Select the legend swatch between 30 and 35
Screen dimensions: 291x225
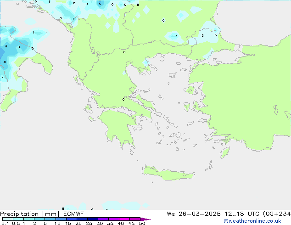pos(103,219)
